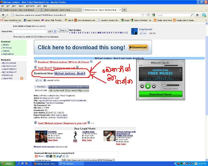Open a new tab with plus button
Screen dimensions: 208x166
pyautogui.click(x=124, y=10)
